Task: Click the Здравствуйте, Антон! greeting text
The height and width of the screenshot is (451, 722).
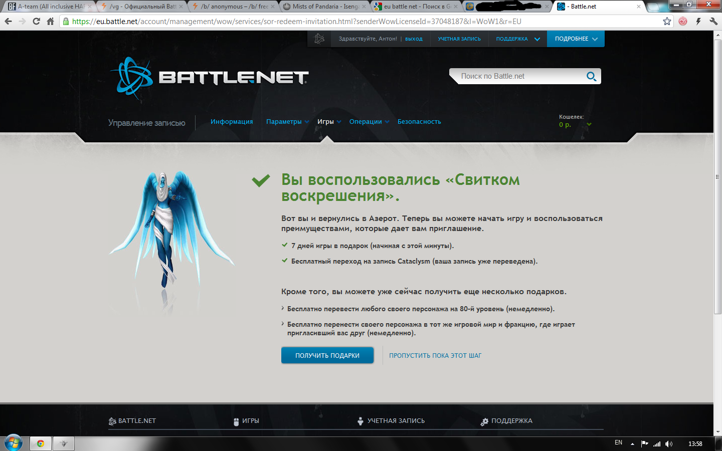Action: tap(368, 39)
